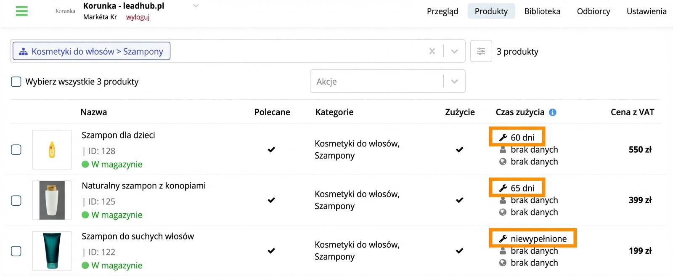Expand the Korunka account switcher chevron
Viewport: 673px width, 276px height.
196,6
